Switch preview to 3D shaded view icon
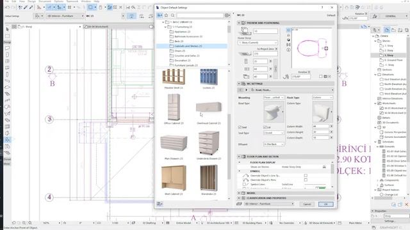The image size is (410, 230). pyautogui.click(x=288, y=40)
